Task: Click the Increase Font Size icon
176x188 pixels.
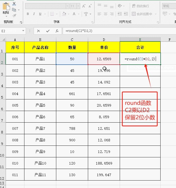Action: [84, 6]
